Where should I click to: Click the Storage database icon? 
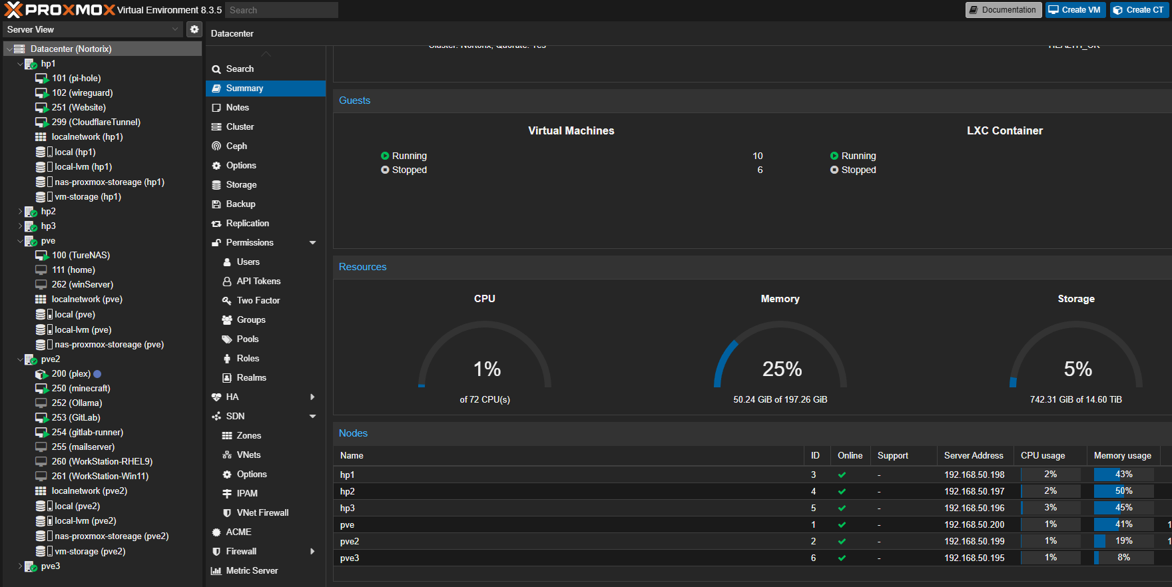[x=216, y=185]
